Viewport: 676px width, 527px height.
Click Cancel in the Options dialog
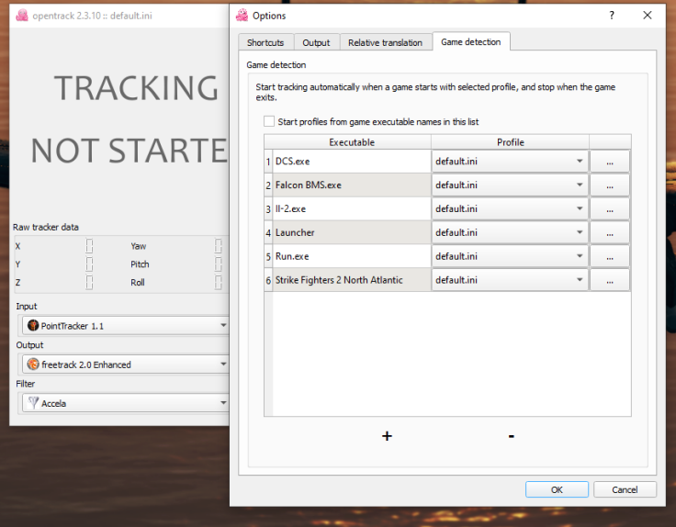pyautogui.click(x=625, y=489)
